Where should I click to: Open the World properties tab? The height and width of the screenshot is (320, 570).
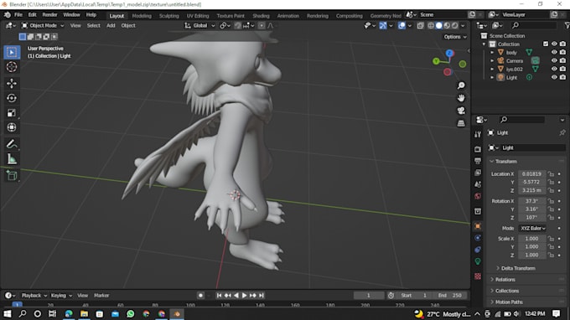click(x=478, y=196)
